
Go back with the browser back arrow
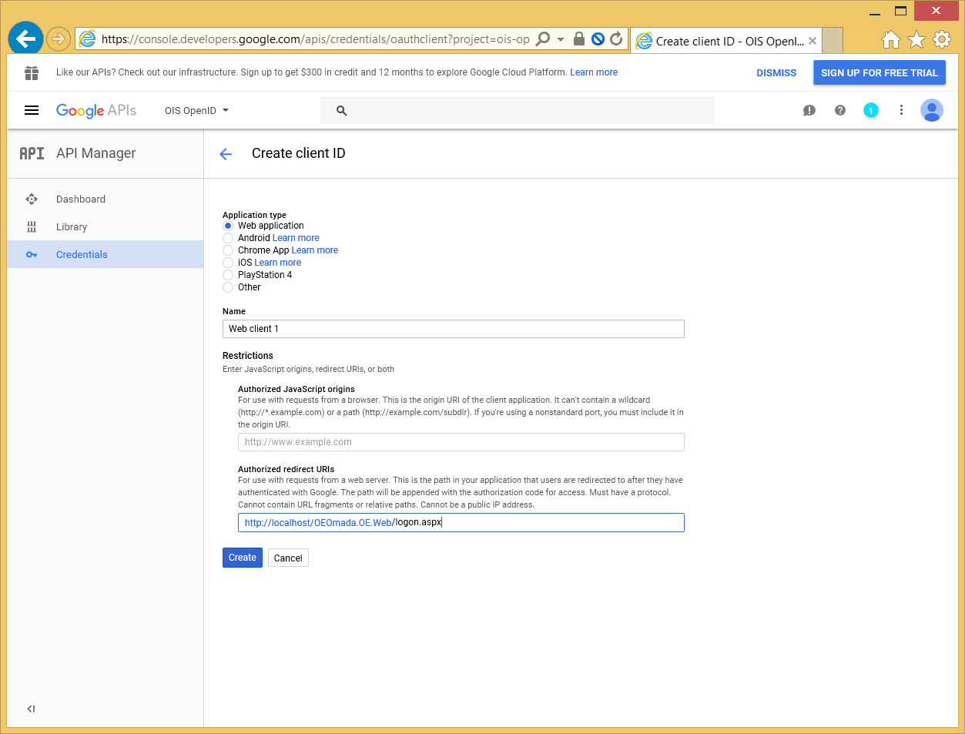tap(25, 39)
